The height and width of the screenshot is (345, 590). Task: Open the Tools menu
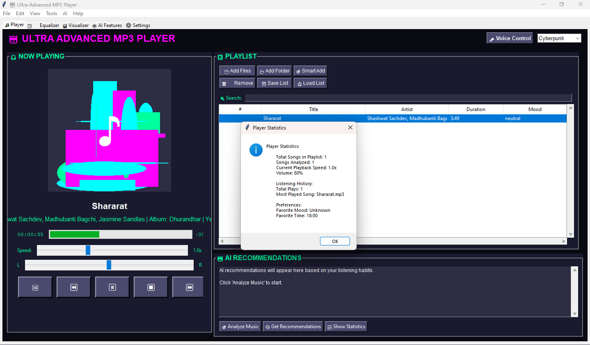[x=51, y=14]
